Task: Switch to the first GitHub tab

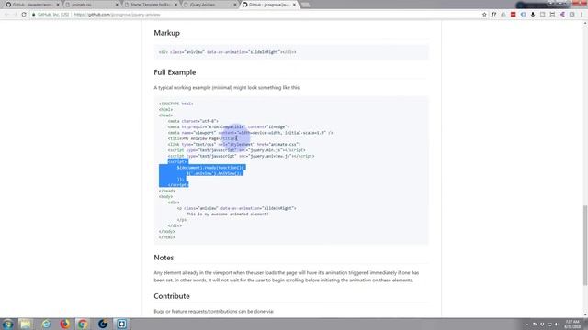Action: [32, 5]
